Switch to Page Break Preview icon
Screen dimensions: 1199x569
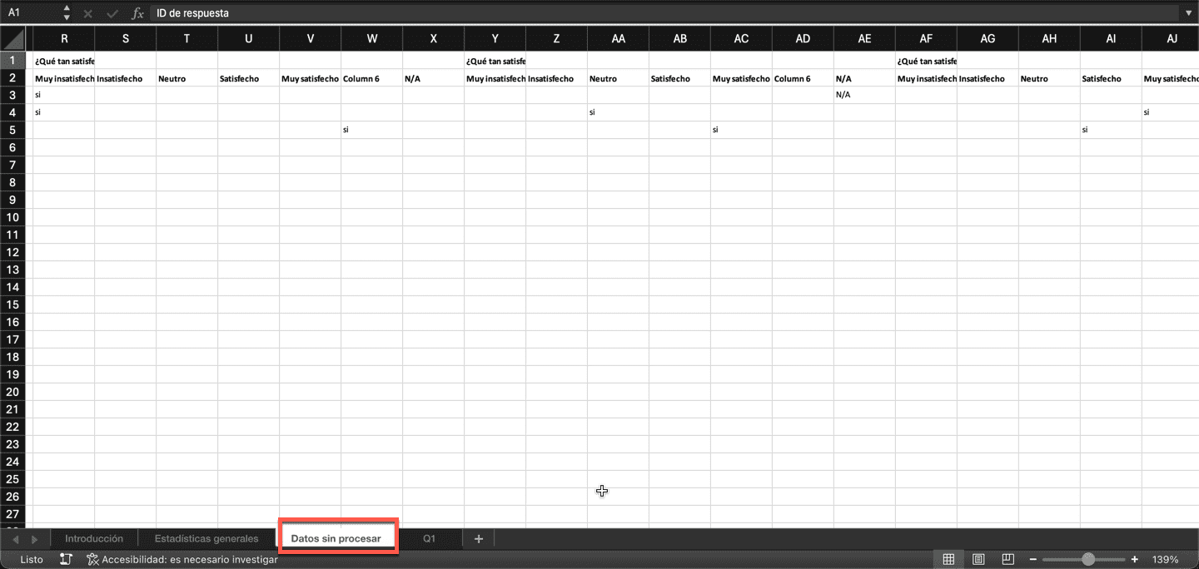point(1007,560)
